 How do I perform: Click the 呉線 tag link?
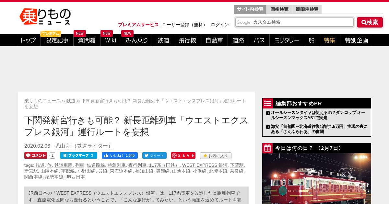[x=103, y=171]
